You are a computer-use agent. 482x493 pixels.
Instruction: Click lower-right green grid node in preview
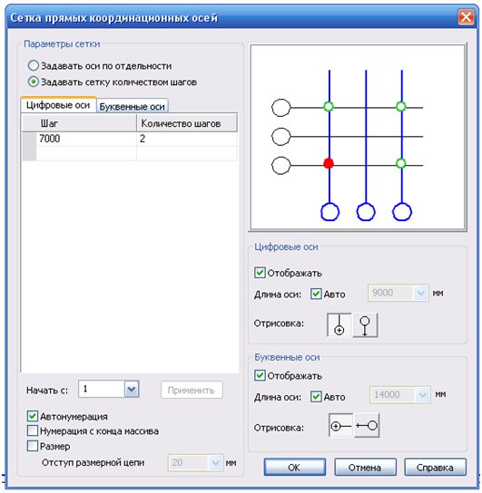pyautogui.click(x=401, y=163)
